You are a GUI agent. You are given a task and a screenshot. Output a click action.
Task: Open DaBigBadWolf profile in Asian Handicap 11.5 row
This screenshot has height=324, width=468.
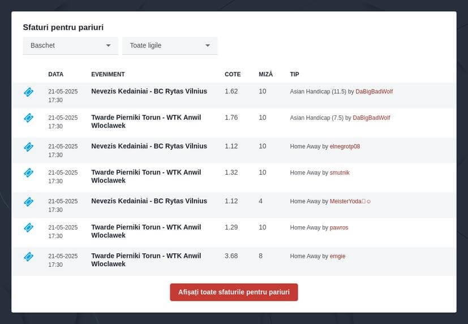click(x=374, y=92)
